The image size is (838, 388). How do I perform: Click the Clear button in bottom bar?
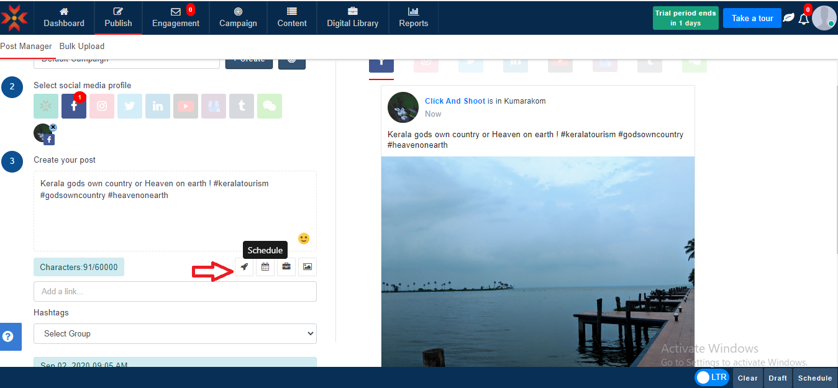747,378
